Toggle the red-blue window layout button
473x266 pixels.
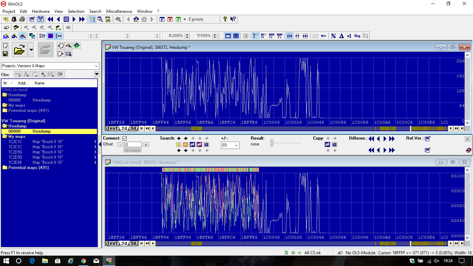[51, 36]
